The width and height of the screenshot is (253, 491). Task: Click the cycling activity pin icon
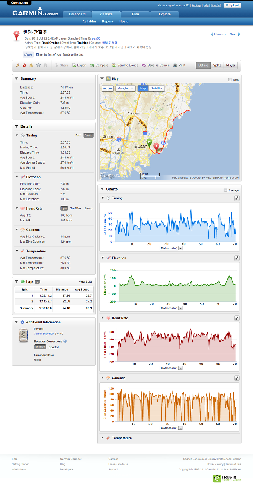[17, 36]
